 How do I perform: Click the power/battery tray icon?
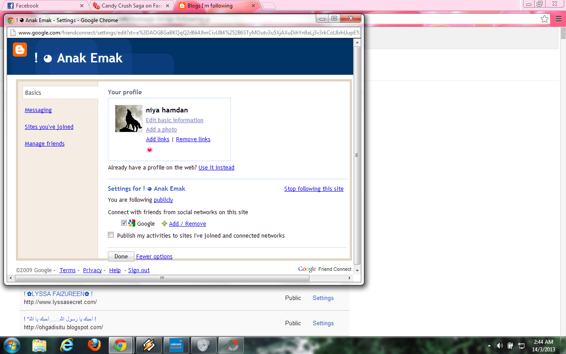pyautogui.click(x=511, y=346)
